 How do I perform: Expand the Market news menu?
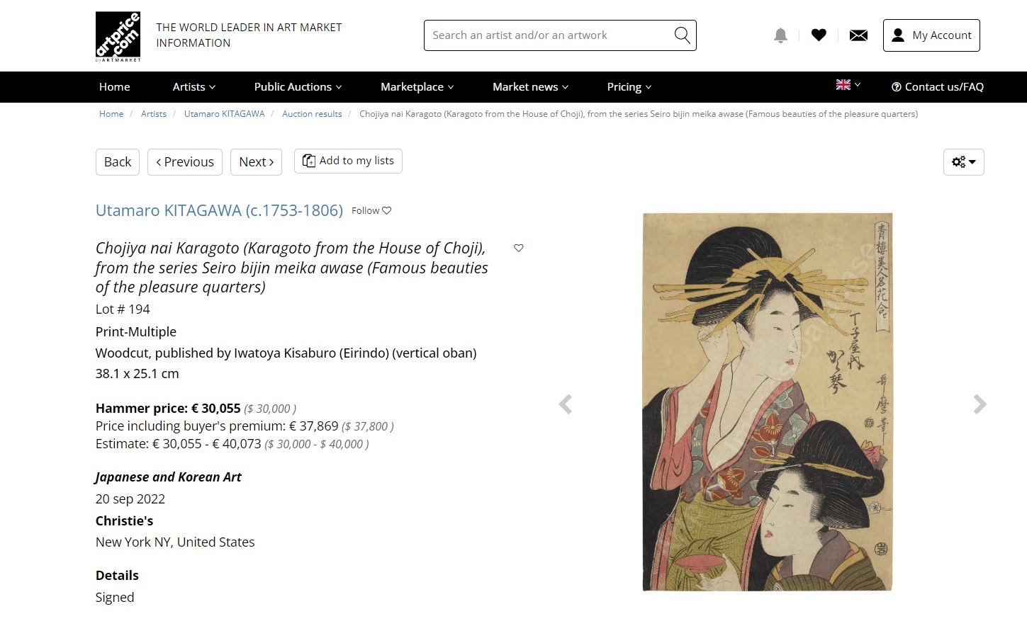[x=530, y=86]
